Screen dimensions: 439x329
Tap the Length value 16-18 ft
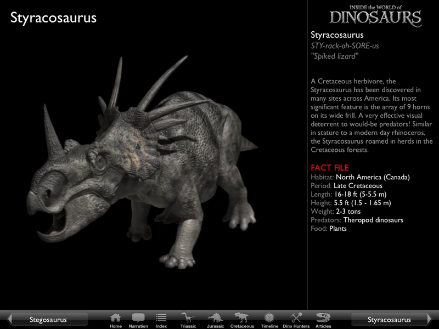pyautogui.click(x=361, y=194)
